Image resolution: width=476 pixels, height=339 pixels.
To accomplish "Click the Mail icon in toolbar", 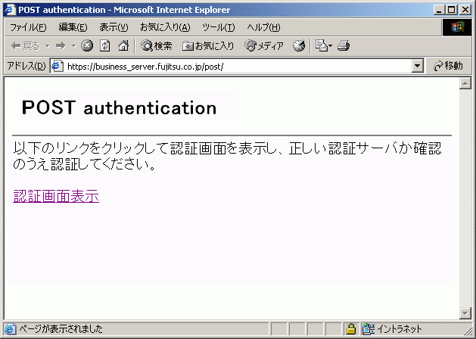I will coord(324,46).
